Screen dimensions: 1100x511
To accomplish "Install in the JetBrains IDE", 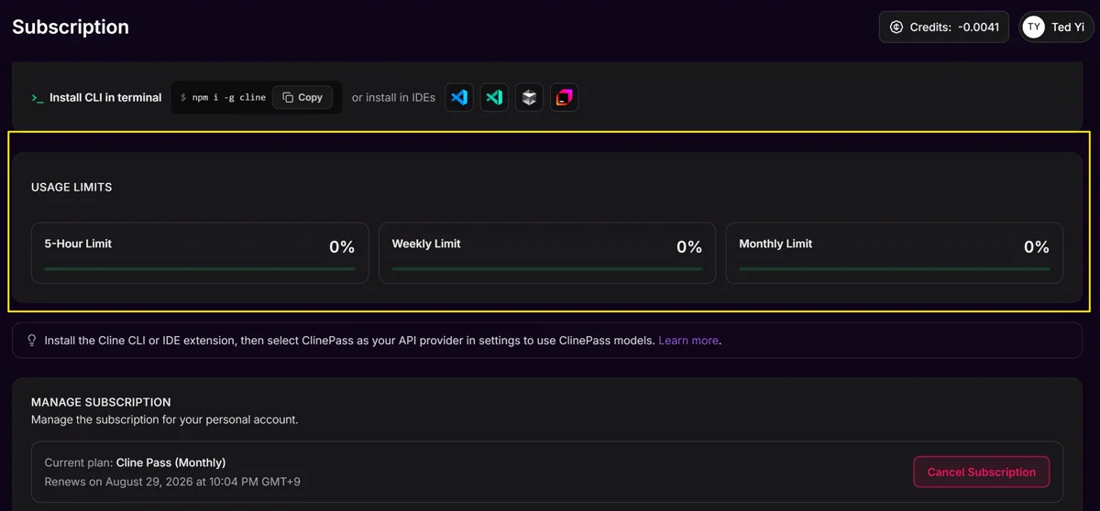I will click(x=565, y=97).
